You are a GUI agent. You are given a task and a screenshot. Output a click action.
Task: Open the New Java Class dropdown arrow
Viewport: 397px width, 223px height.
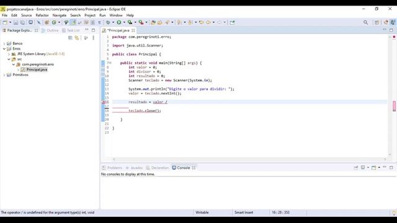pyautogui.click(x=60, y=22)
